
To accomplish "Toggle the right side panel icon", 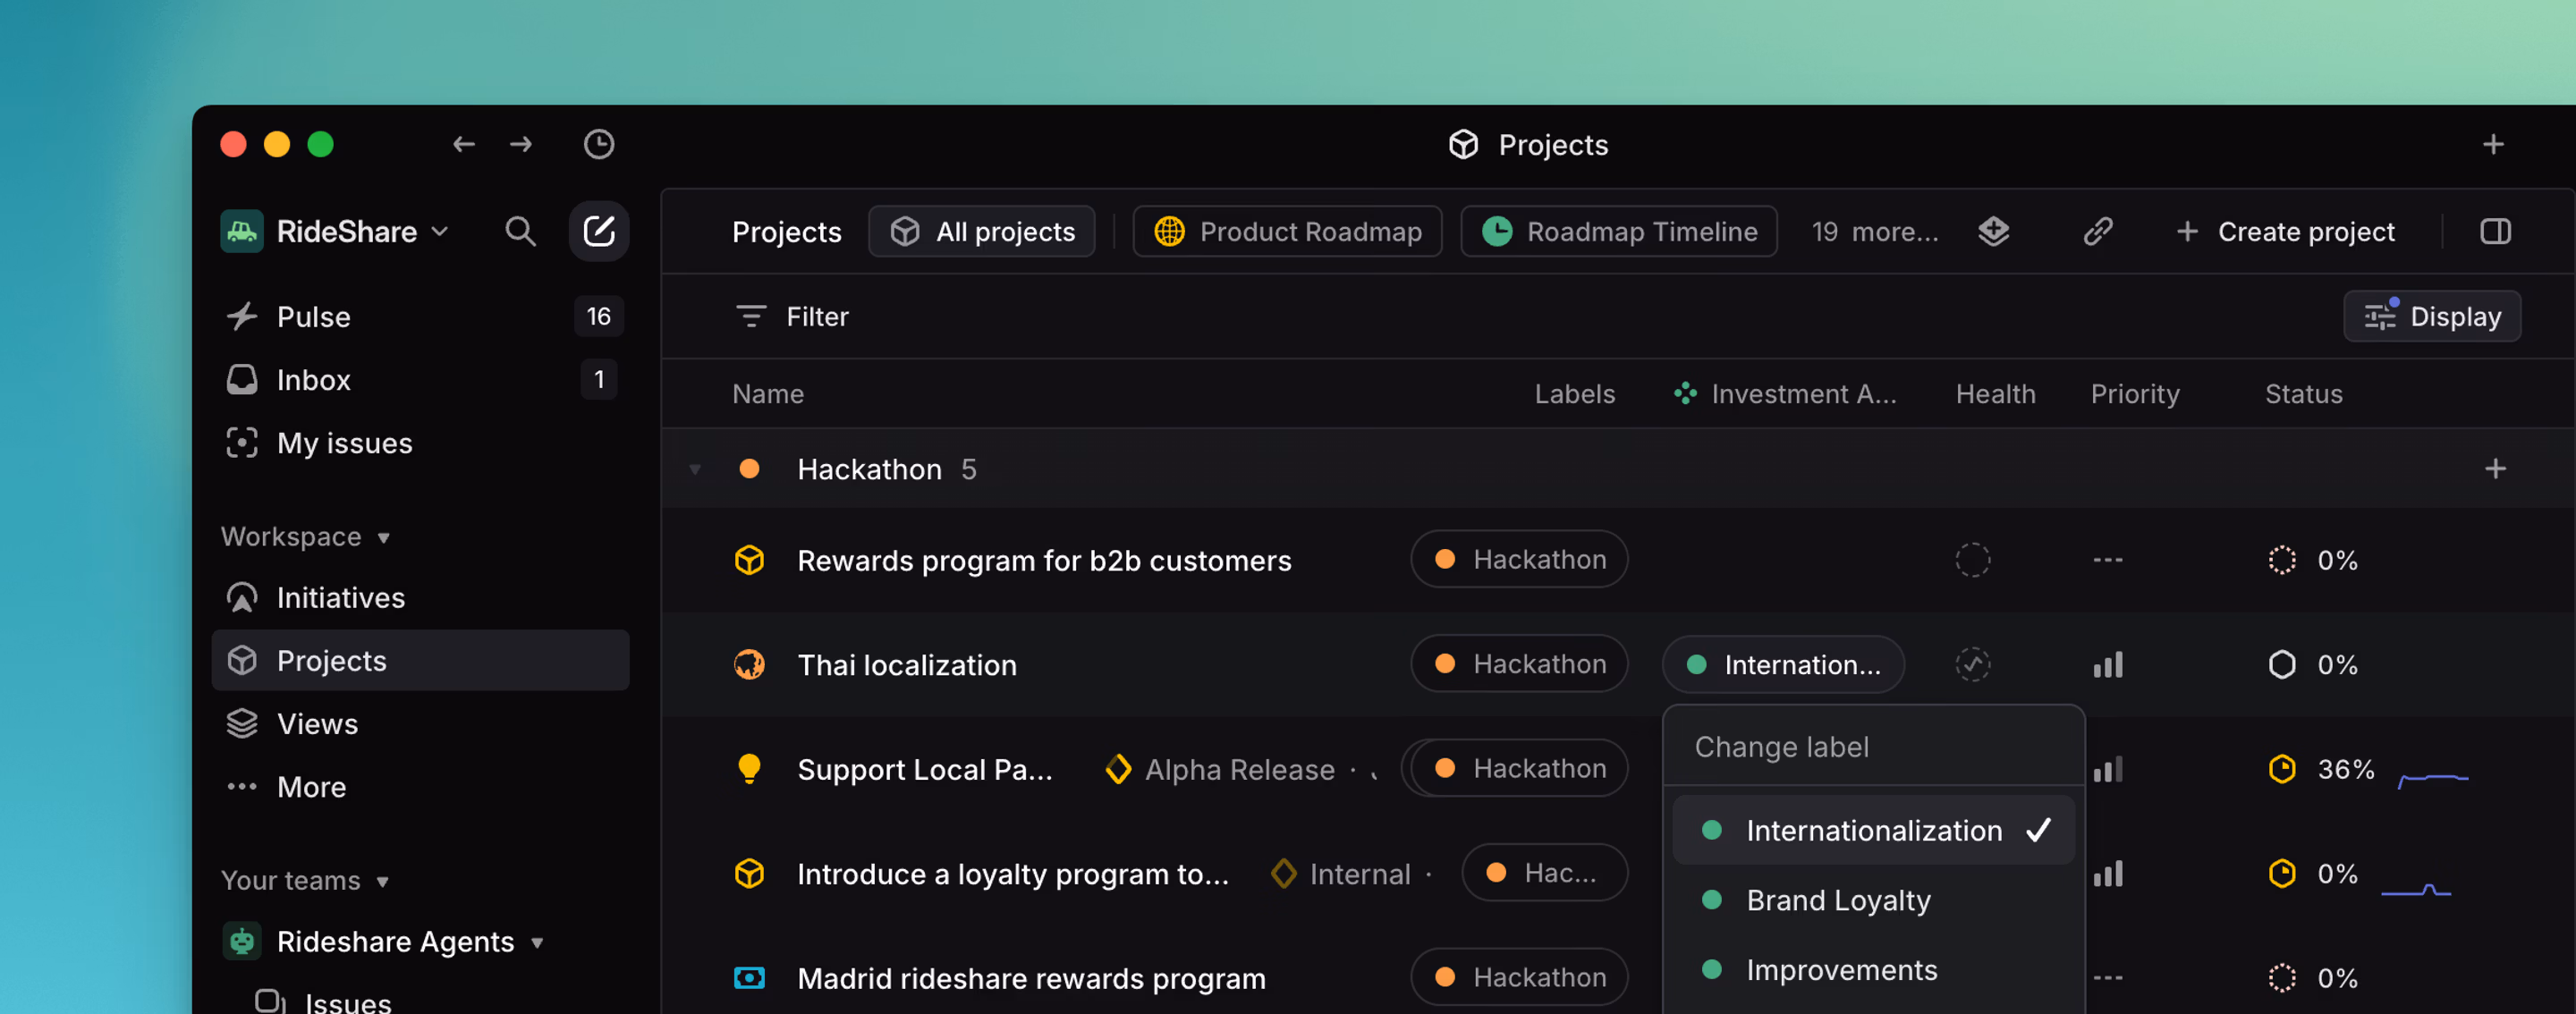I will 2495,231.
